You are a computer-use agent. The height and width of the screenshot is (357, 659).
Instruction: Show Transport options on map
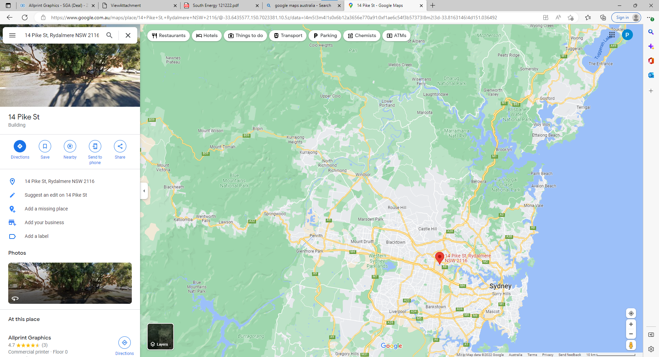(x=288, y=36)
